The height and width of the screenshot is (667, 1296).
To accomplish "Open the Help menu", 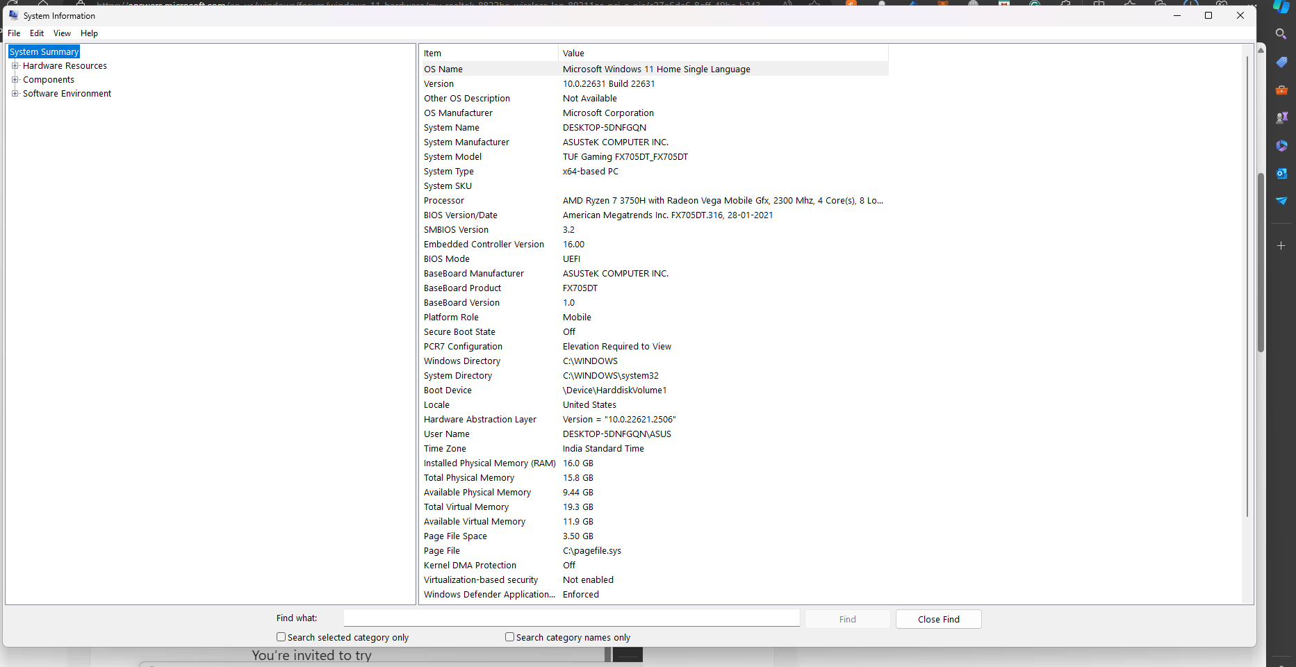I will coord(89,33).
